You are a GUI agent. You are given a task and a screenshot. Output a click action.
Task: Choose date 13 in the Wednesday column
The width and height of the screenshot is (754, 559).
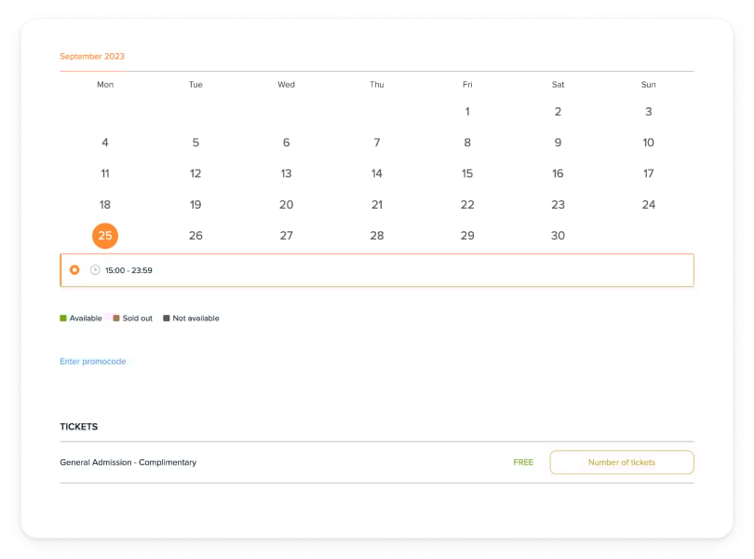286,173
